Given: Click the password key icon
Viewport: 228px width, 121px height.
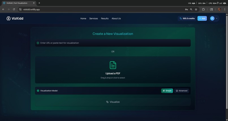Looking at the screenshot, I should (x=186, y=9).
